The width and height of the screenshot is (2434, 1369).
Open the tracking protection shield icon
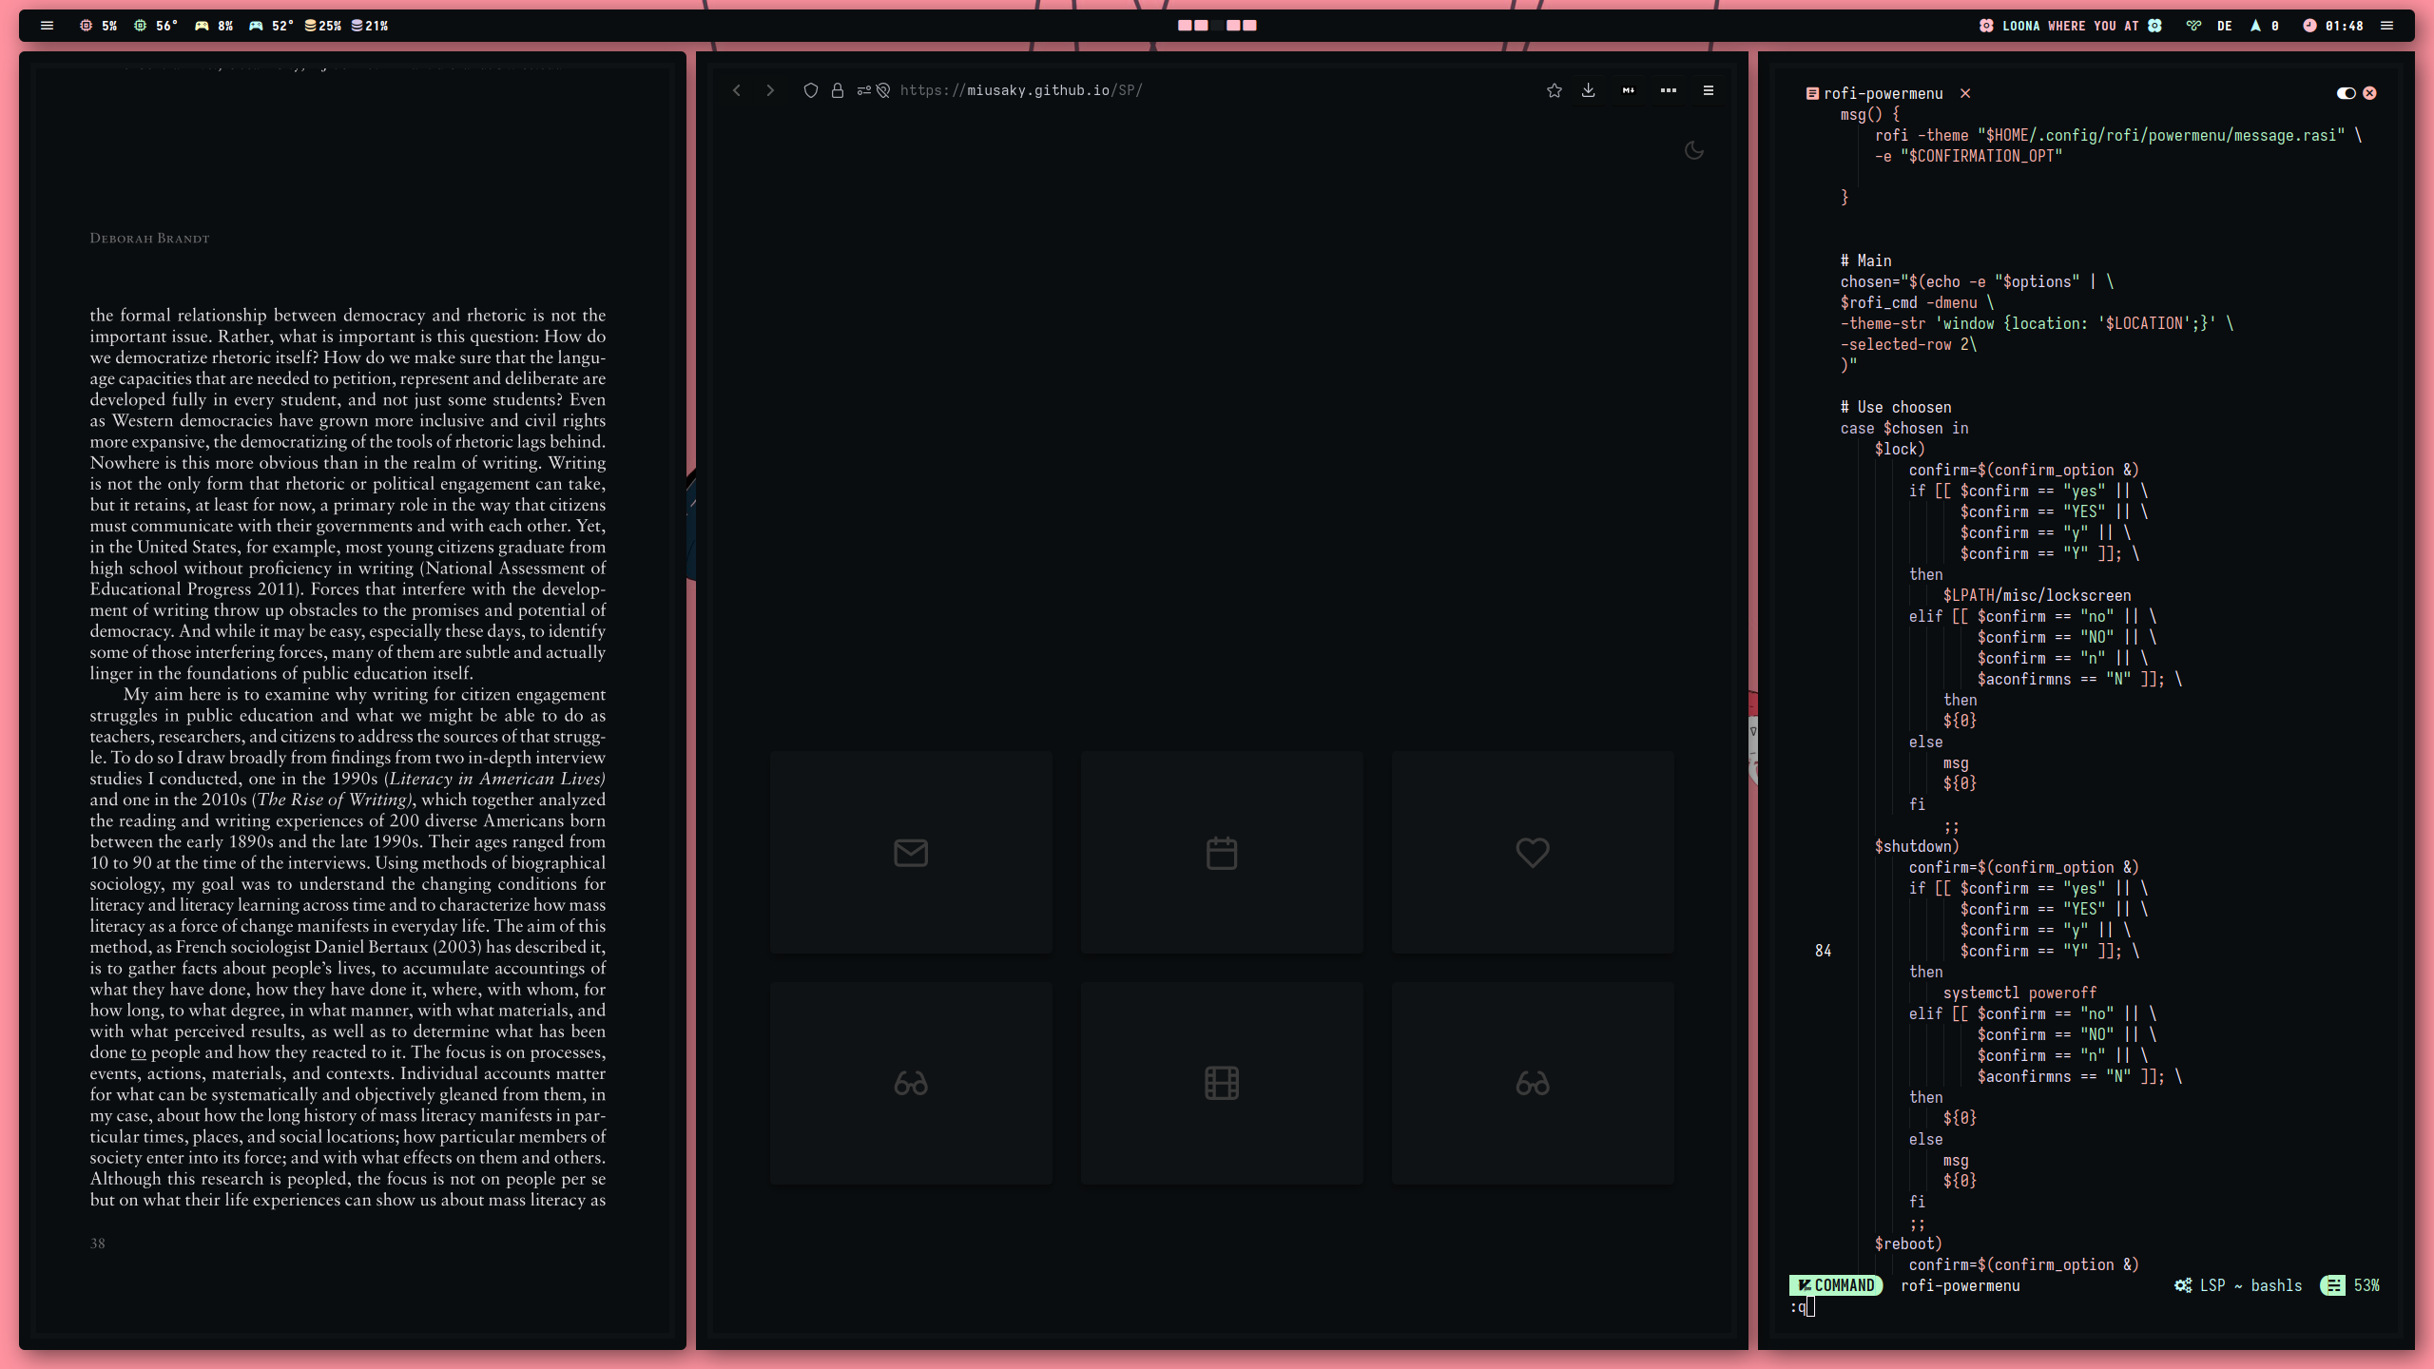[x=810, y=90]
